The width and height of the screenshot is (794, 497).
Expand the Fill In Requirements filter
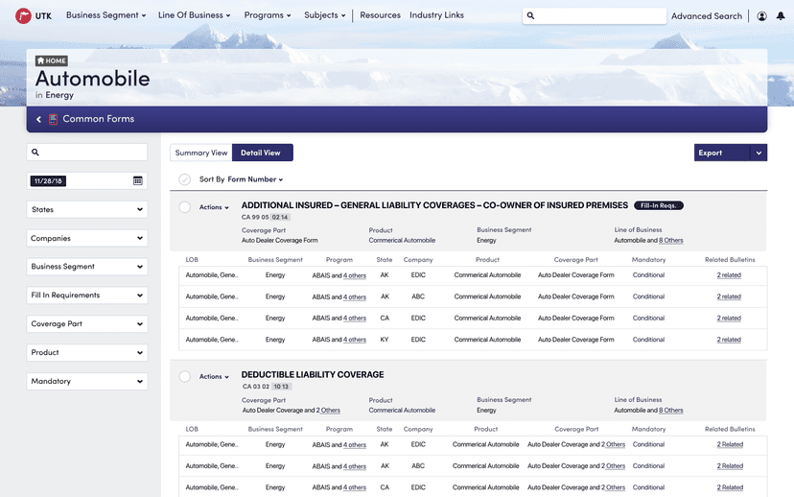click(87, 296)
